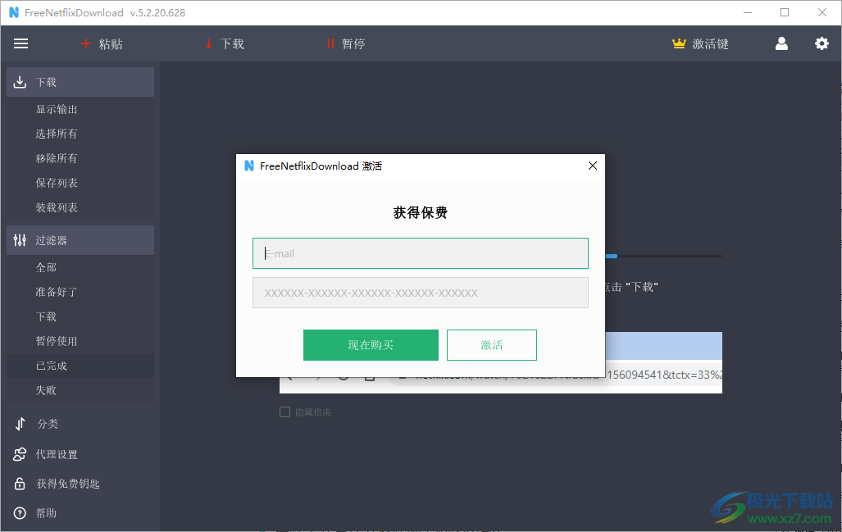The image size is (842, 532).
Task: Click the 现在购买 button
Action: tap(371, 344)
